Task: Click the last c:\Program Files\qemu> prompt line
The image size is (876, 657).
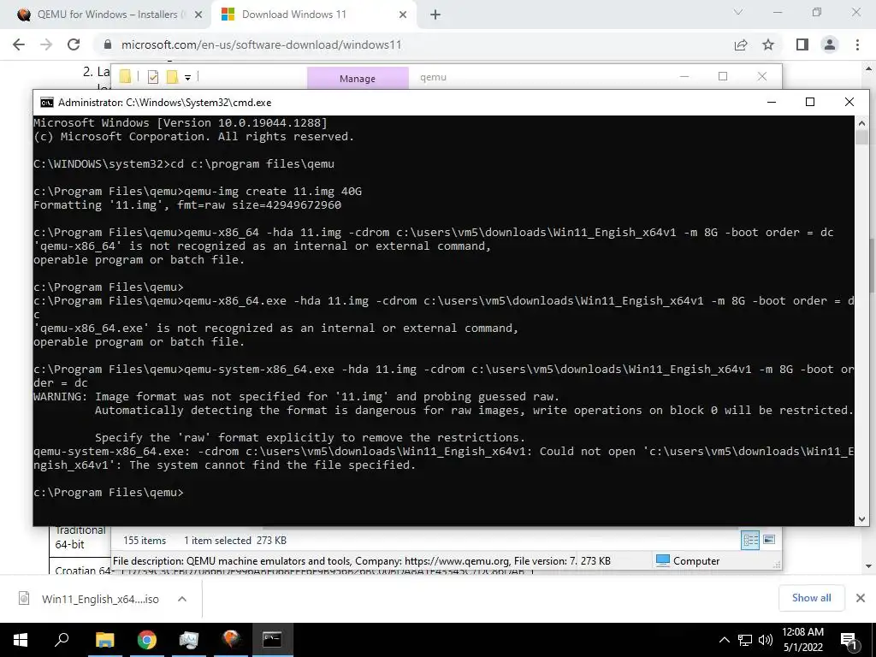Action: tap(109, 492)
